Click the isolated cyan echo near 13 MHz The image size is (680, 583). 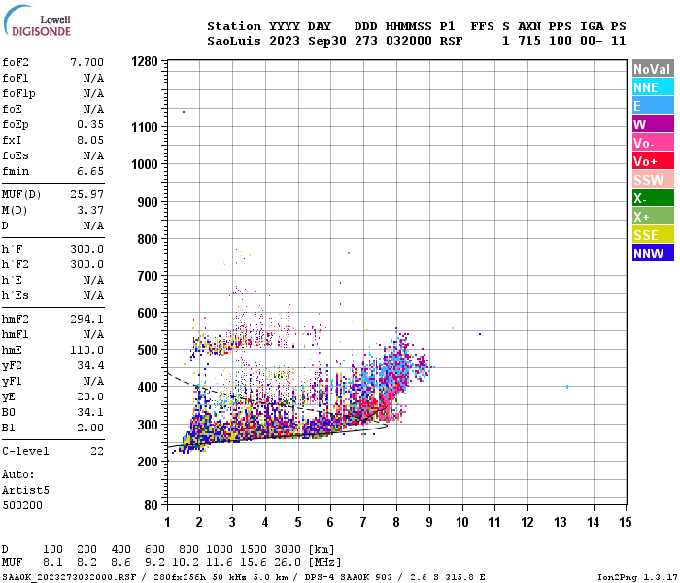pyautogui.click(x=567, y=387)
